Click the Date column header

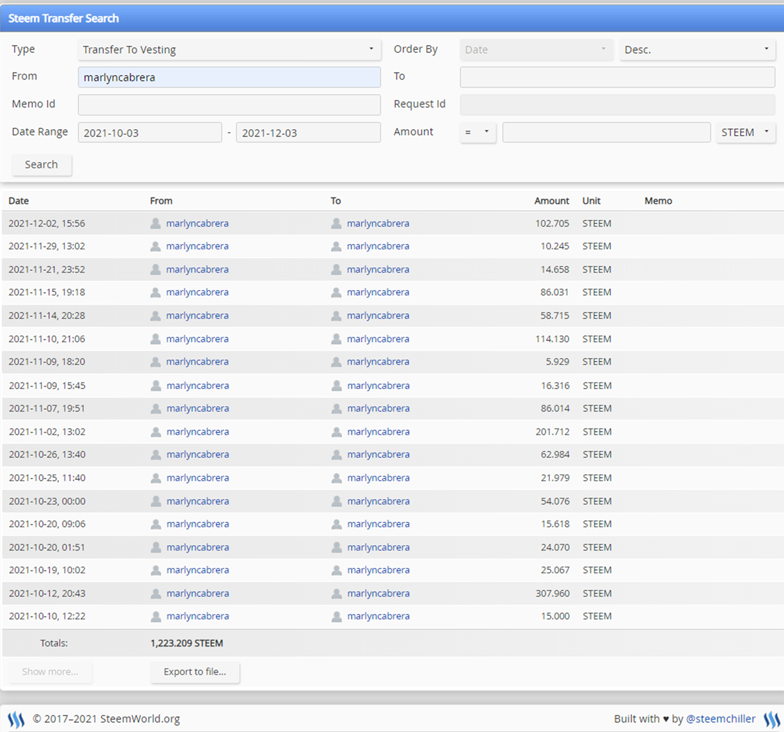[x=19, y=201]
